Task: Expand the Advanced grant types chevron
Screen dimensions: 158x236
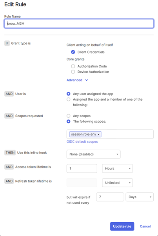Action: pos(87,80)
